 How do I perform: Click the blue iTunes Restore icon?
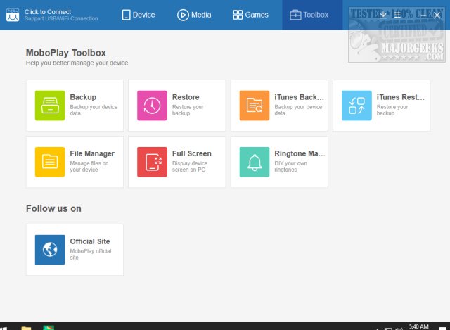coord(356,106)
